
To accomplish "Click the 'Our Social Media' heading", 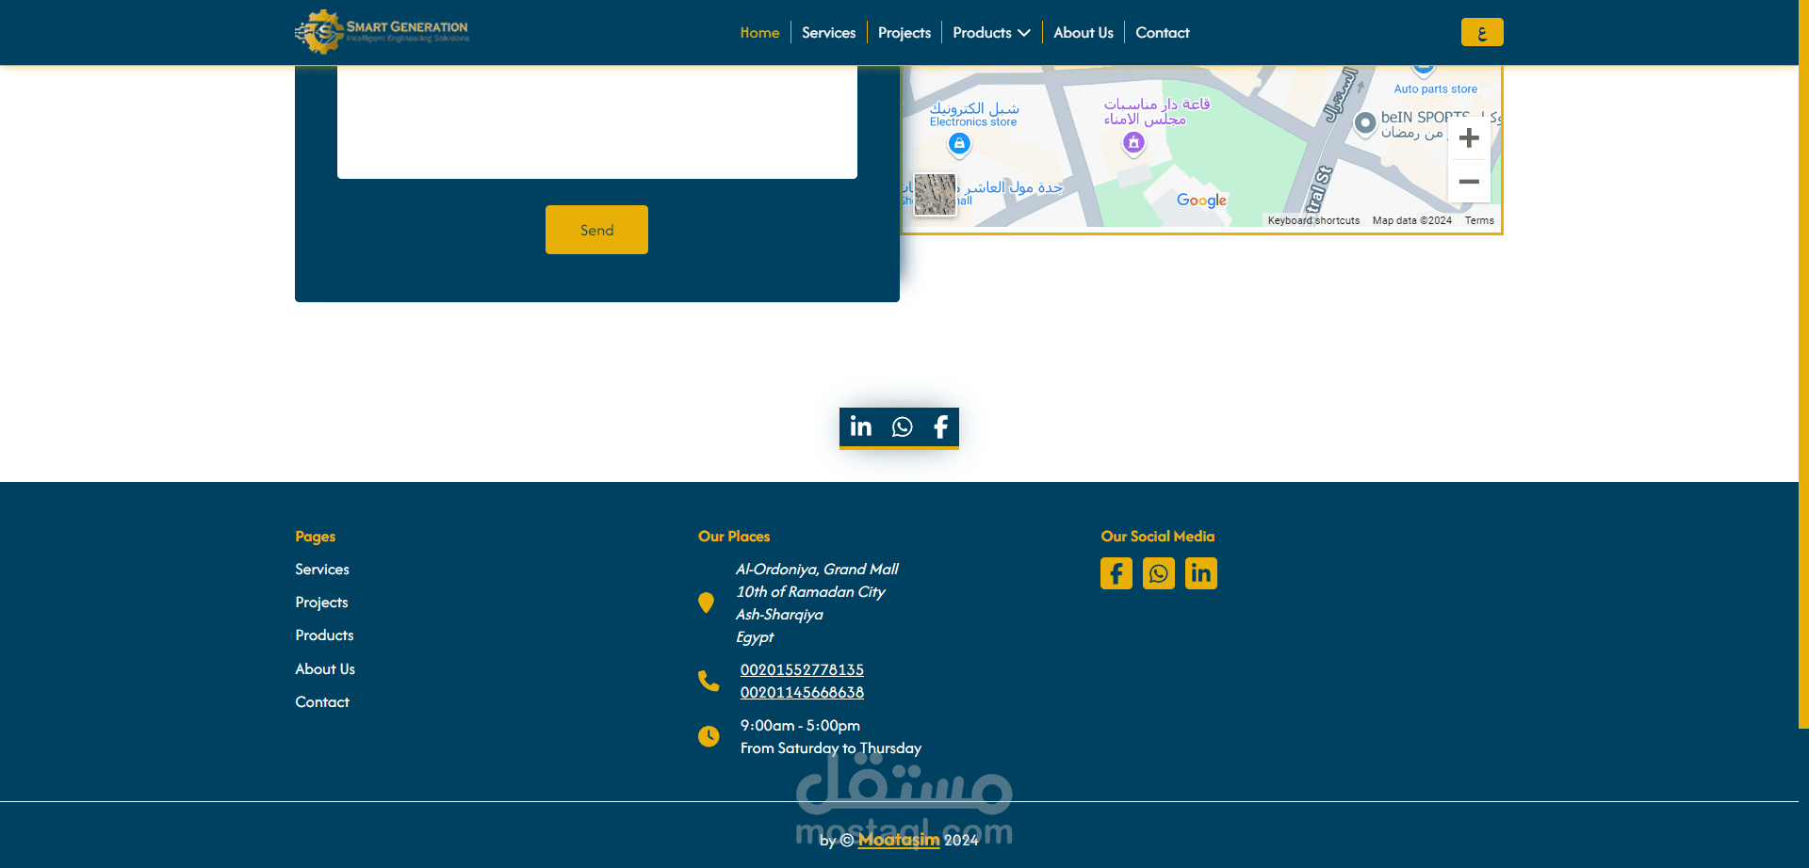I will click(1157, 537).
